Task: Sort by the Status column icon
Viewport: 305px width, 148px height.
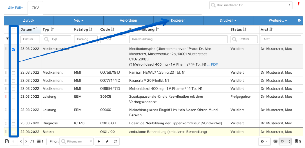Action: (x=245, y=30)
